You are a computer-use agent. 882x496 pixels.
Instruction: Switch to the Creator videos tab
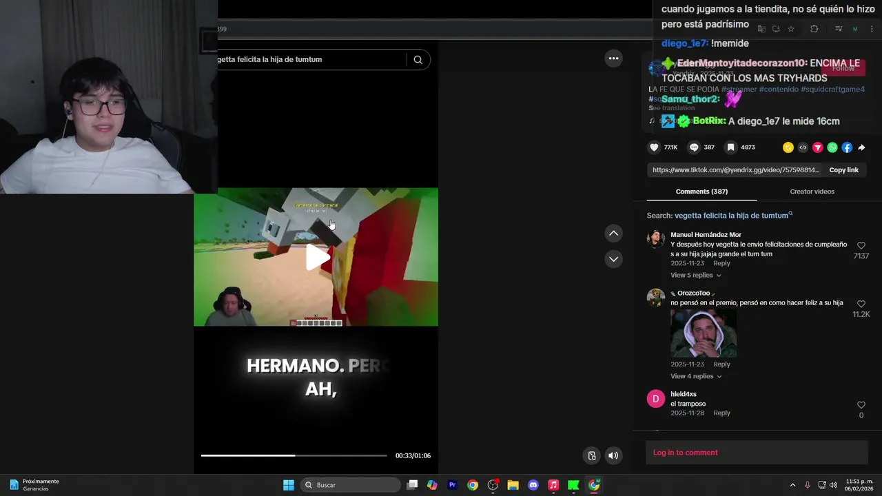812,192
